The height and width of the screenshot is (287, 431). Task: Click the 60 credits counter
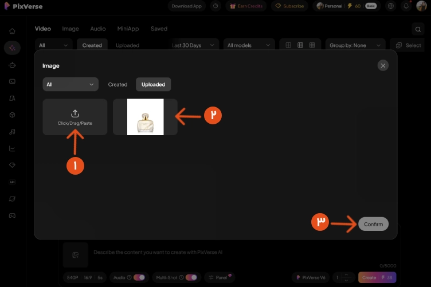(354, 6)
